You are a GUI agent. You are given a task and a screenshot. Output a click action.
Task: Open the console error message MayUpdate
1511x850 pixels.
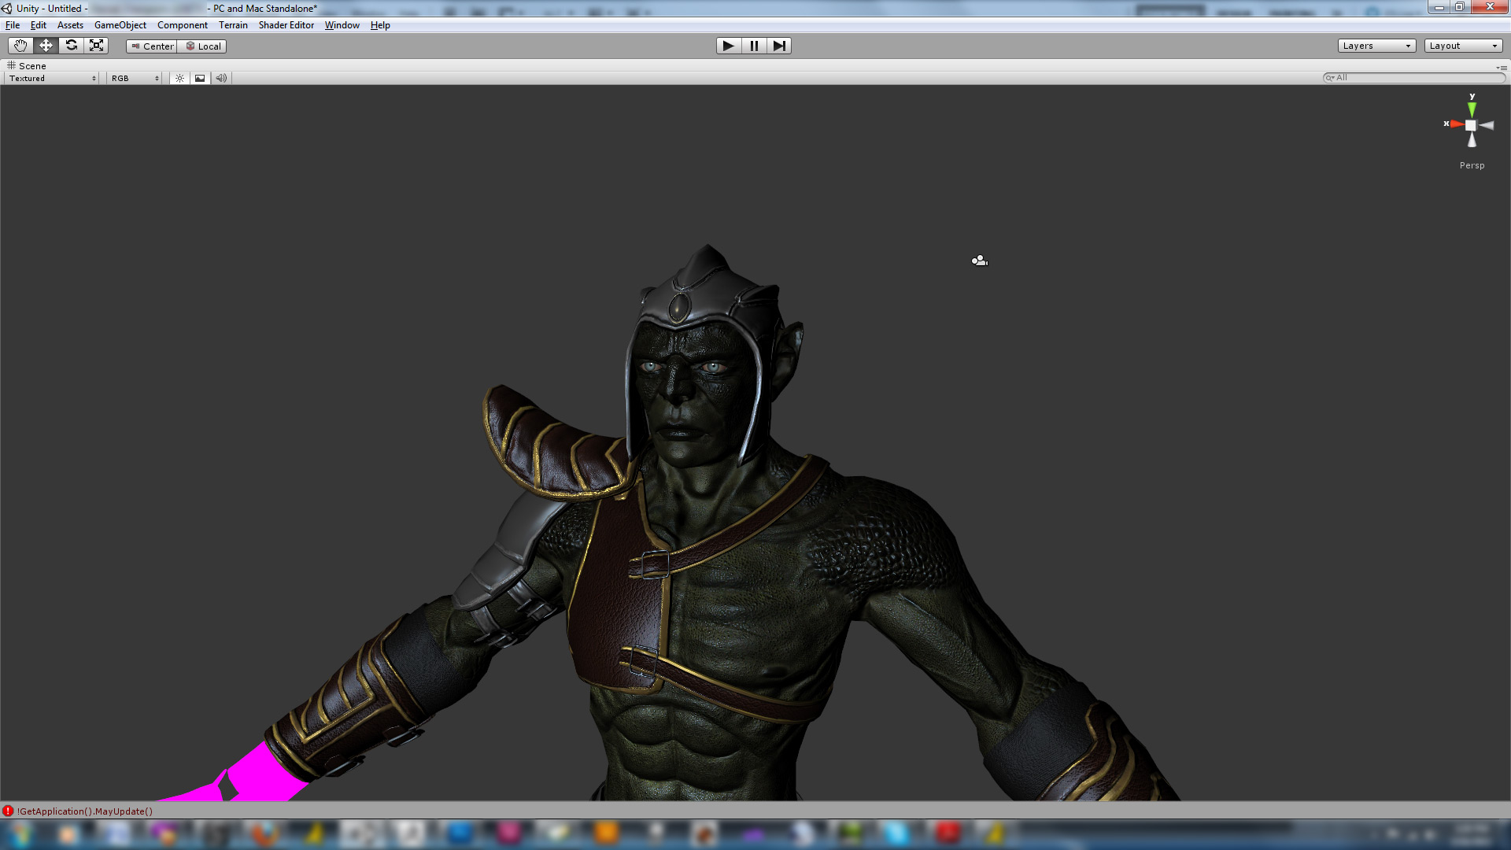pos(85,811)
